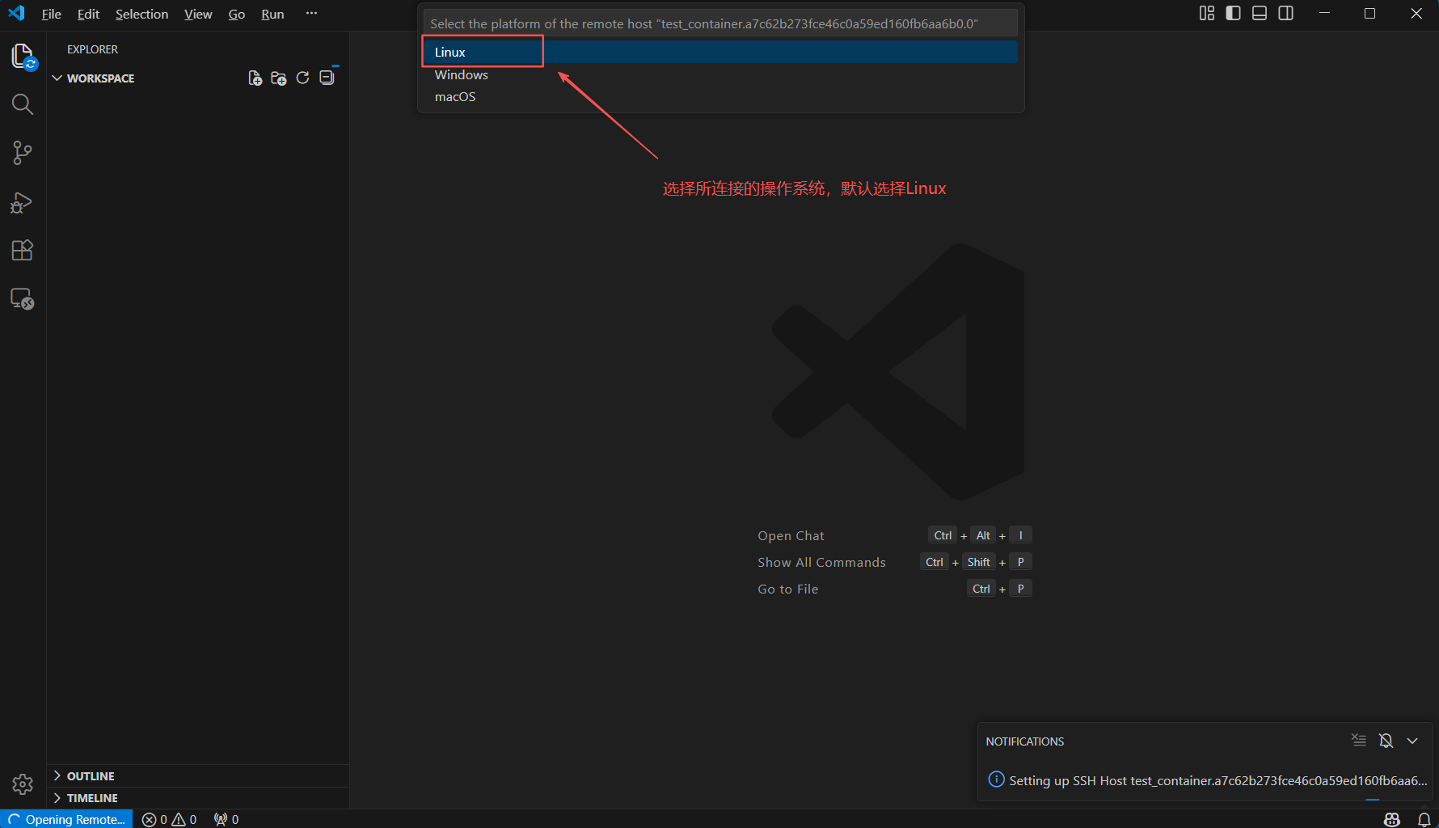
Task: Toggle primary side bar visibility
Action: pyautogui.click(x=1233, y=13)
